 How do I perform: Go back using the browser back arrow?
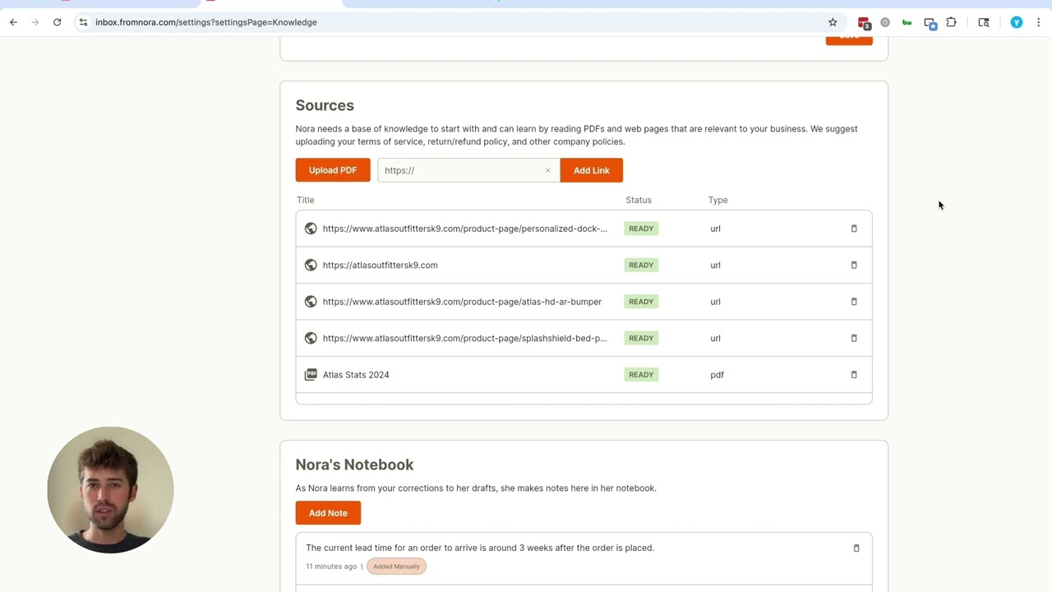point(13,22)
